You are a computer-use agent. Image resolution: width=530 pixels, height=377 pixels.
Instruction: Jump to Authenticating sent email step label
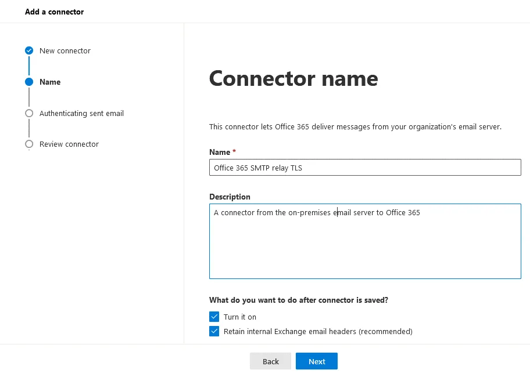81,114
